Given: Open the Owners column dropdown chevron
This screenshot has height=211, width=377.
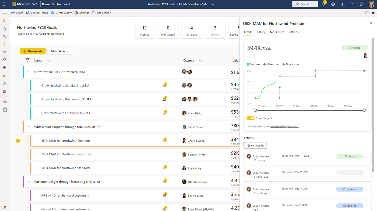Looking at the screenshot, I should point(200,61).
